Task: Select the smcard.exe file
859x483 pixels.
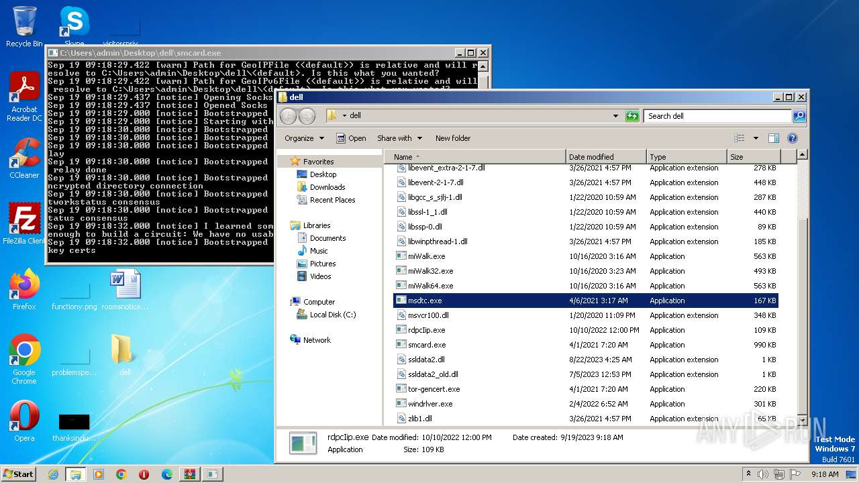Action: coord(427,345)
